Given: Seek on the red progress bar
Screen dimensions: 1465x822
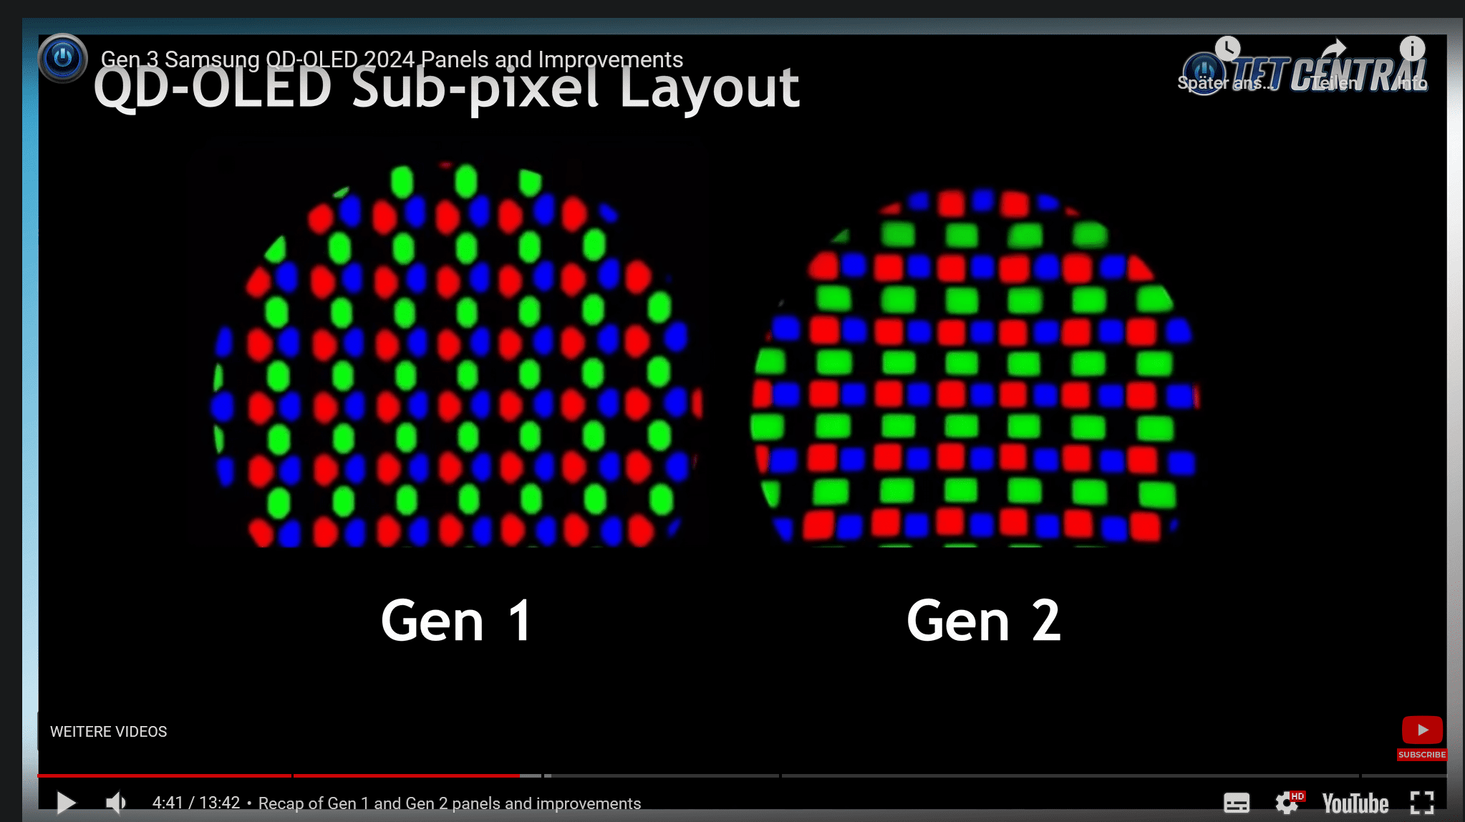Looking at the screenshot, I should point(279,775).
